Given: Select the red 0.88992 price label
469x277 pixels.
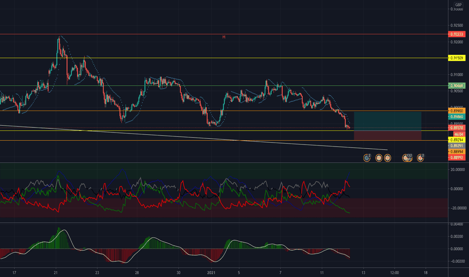Looking at the screenshot, I should tap(457, 158).
